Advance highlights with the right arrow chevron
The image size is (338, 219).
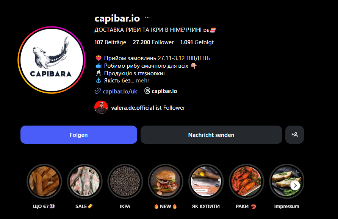pos(295,185)
